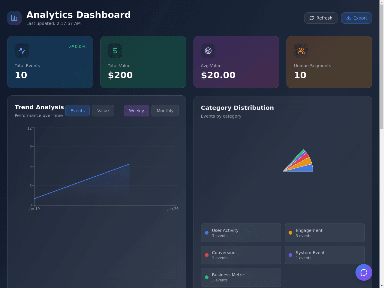Click the blue trend line in the chart

[x=82, y=181]
